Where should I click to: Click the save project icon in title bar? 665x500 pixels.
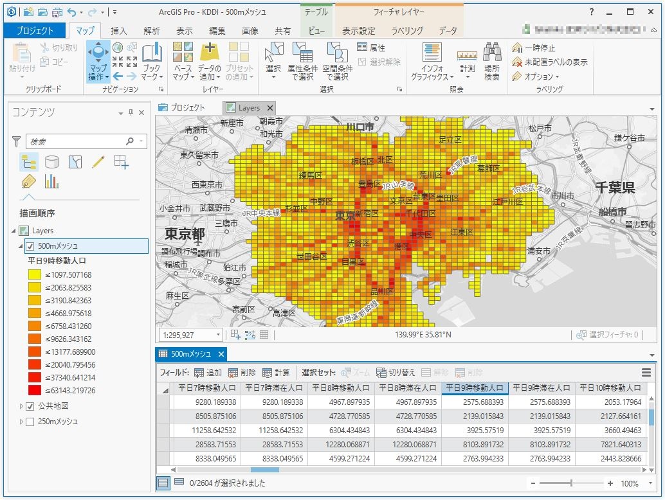57,12
